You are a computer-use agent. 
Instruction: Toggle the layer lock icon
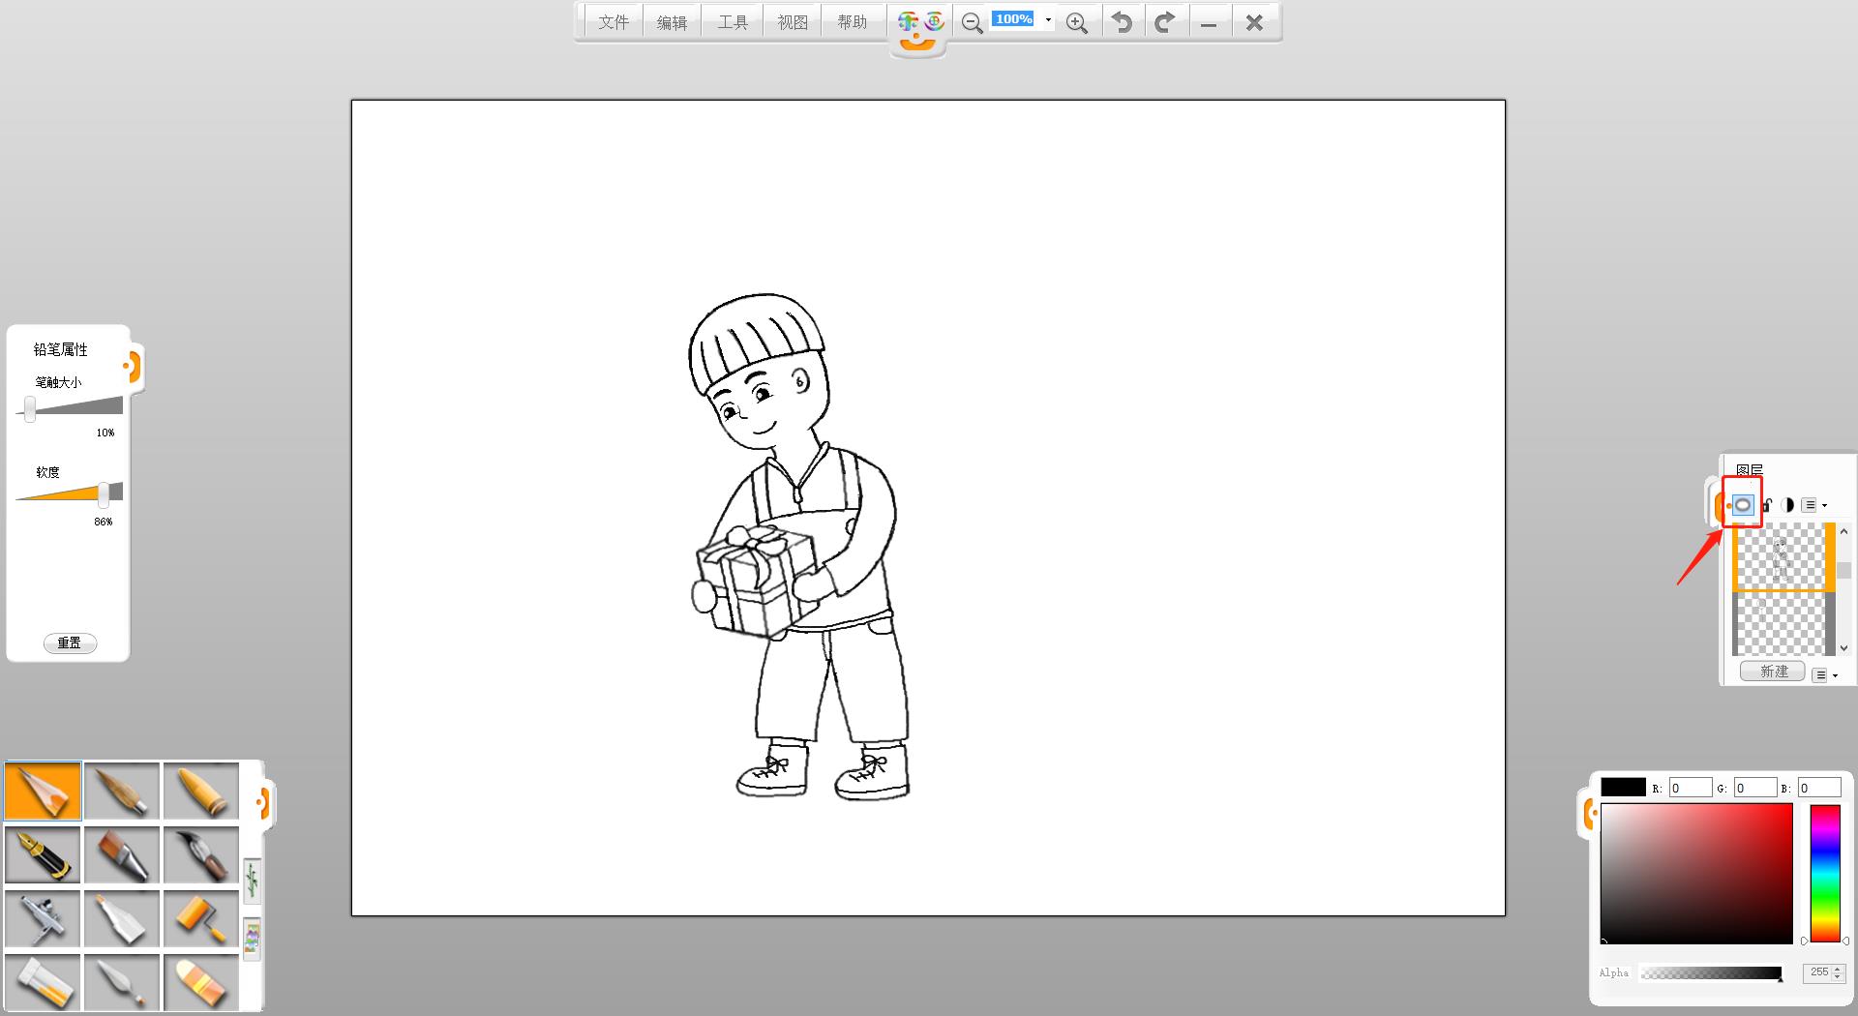(1766, 504)
